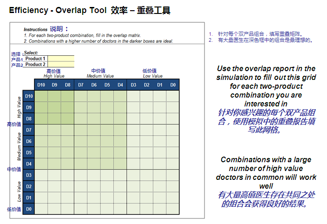Select grid cell at row D3, column D3
This screenshot has height=224, width=327.
tap(134, 175)
